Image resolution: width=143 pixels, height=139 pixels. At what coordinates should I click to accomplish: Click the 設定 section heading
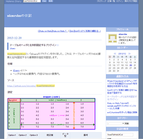point(10,92)
